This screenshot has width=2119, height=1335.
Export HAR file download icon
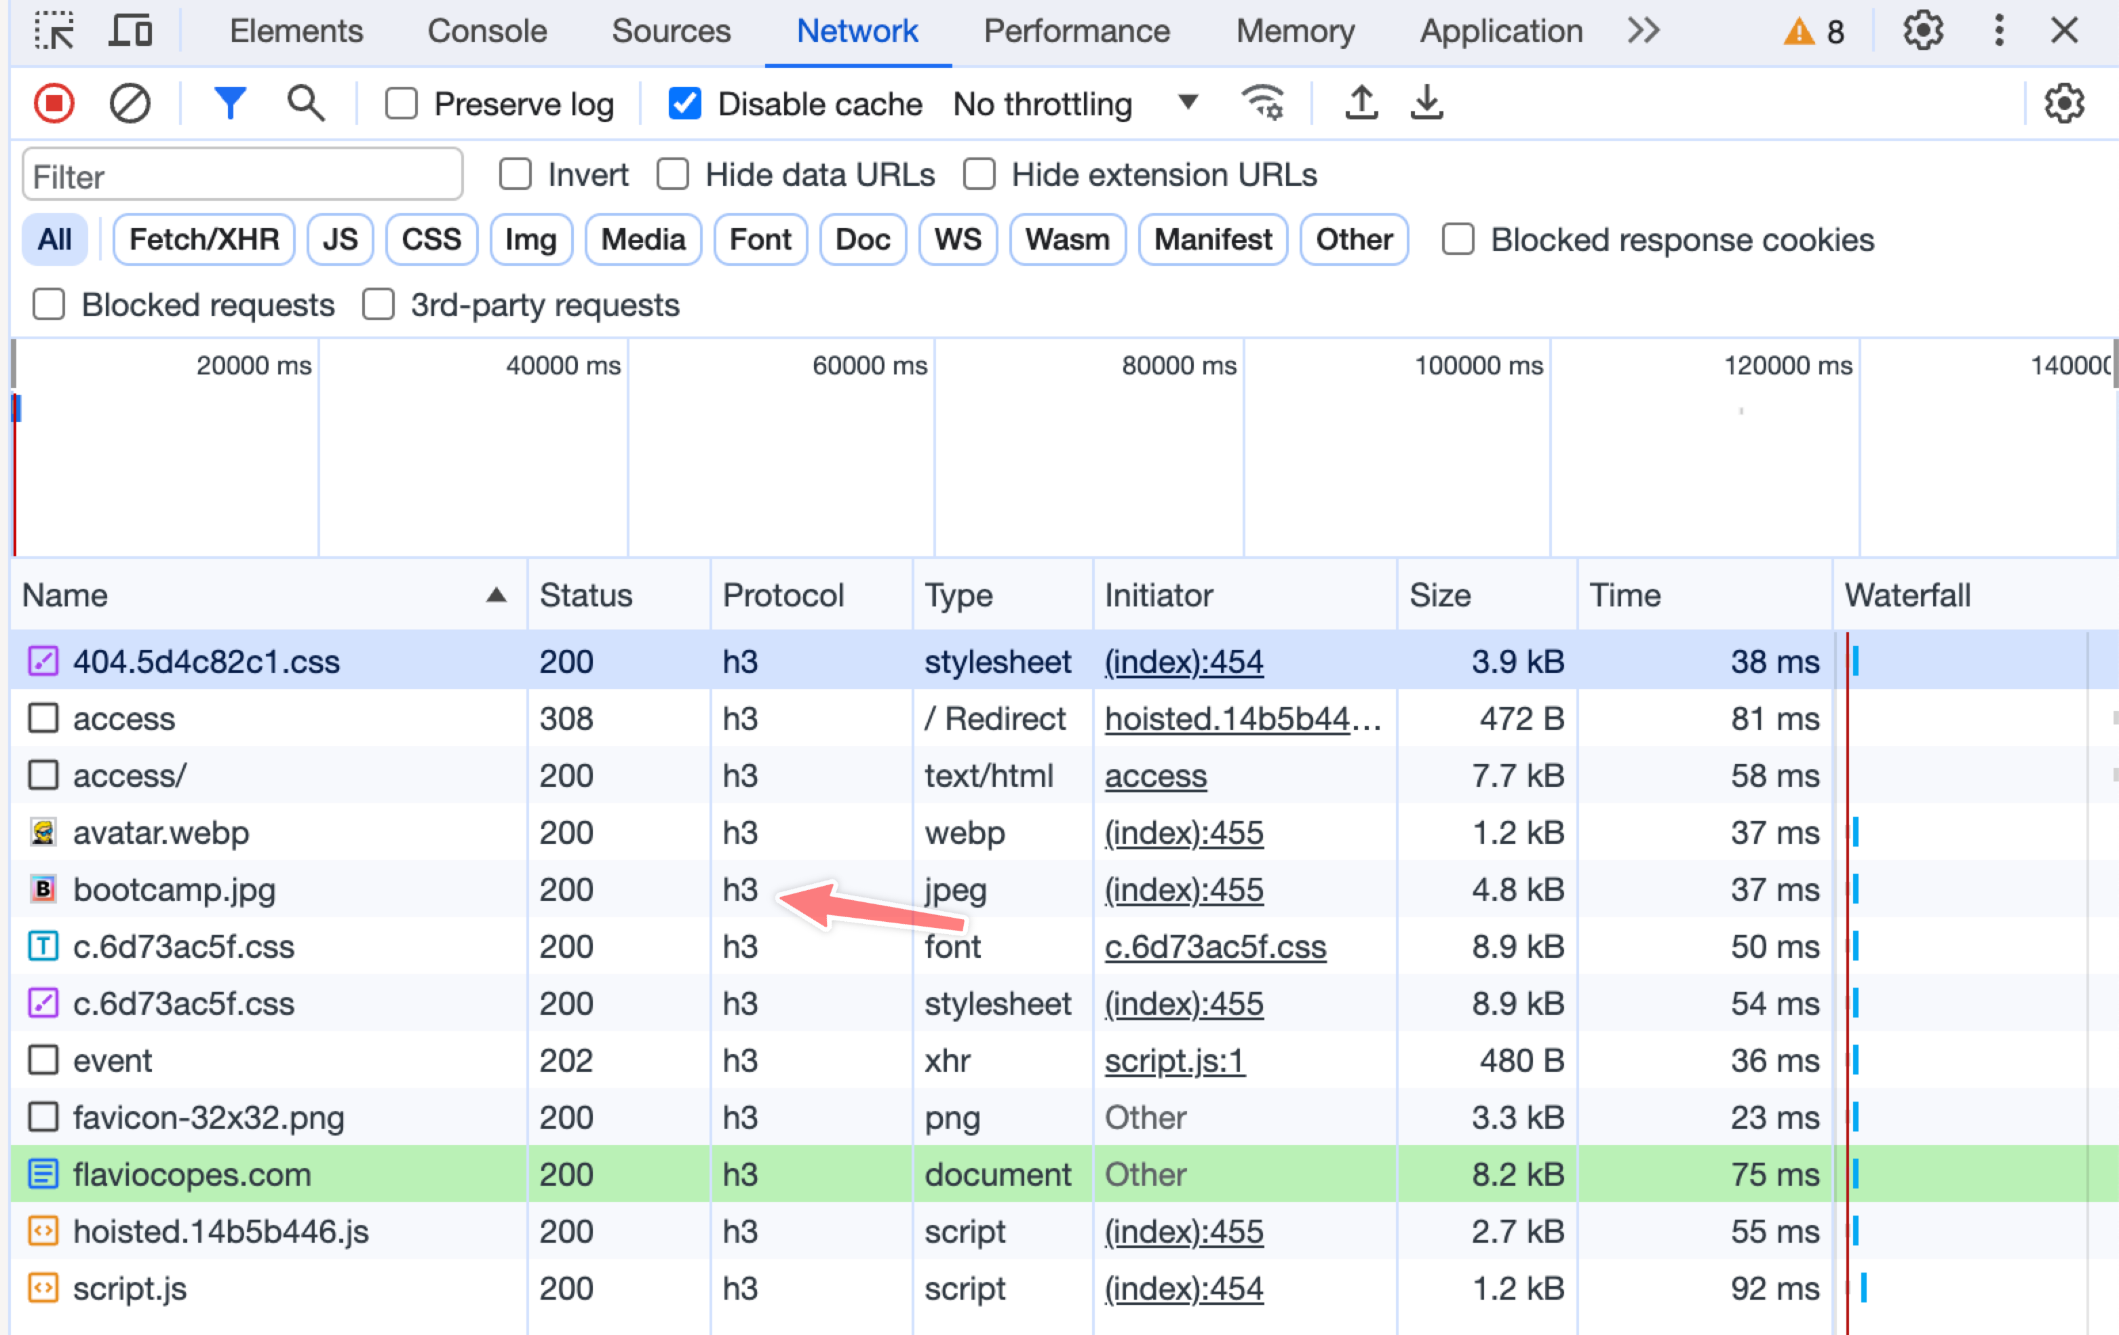click(1426, 104)
